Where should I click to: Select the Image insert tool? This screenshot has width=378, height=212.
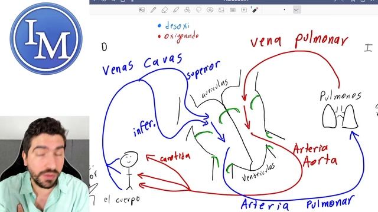tap(221, 10)
